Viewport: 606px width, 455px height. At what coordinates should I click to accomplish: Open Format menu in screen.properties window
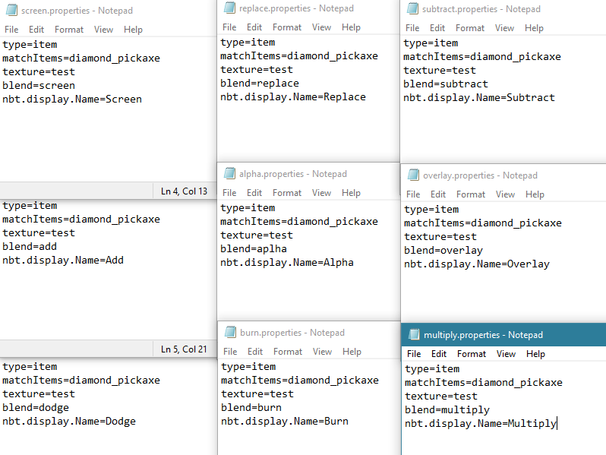pos(69,30)
